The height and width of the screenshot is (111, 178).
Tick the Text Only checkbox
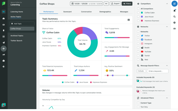pos(138,107)
